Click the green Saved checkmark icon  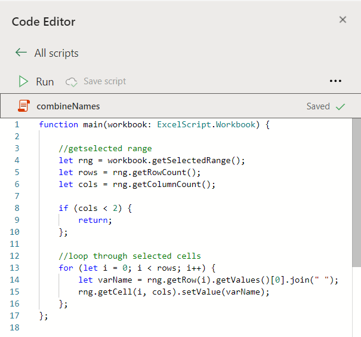coord(340,107)
